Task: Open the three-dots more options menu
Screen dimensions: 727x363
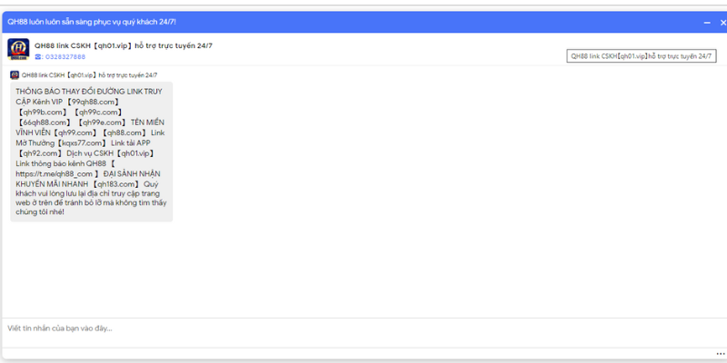Action: tap(719, 353)
